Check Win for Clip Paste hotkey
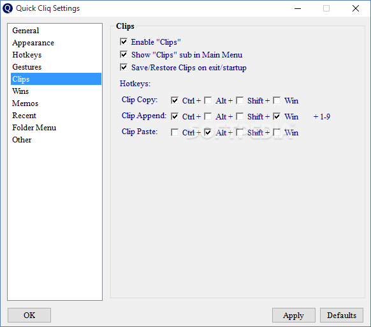The width and height of the screenshot is (371, 327). coord(277,132)
